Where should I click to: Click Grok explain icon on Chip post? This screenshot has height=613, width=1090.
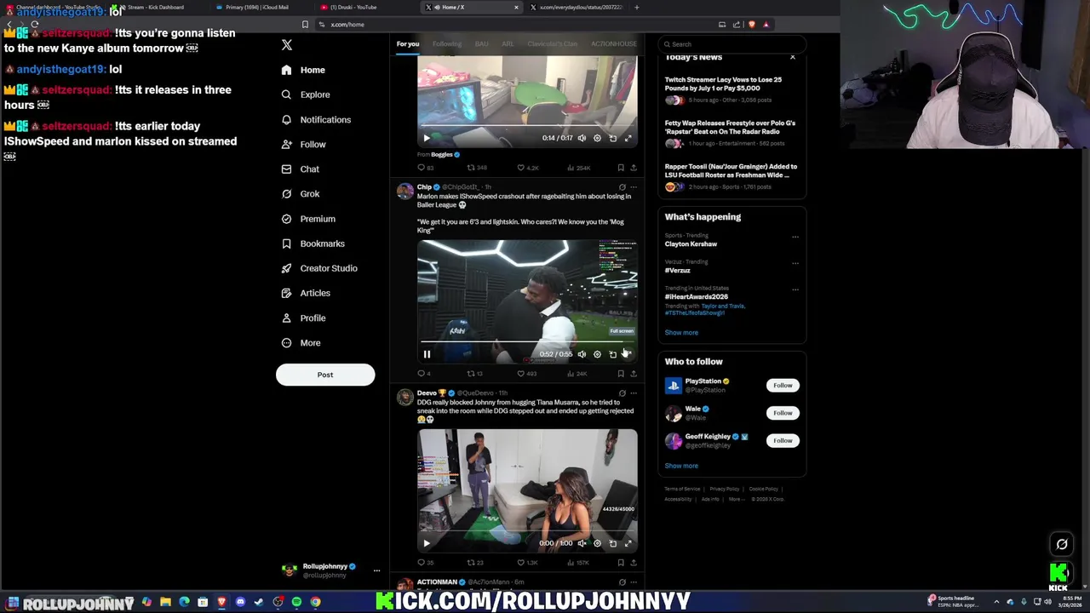pos(622,187)
